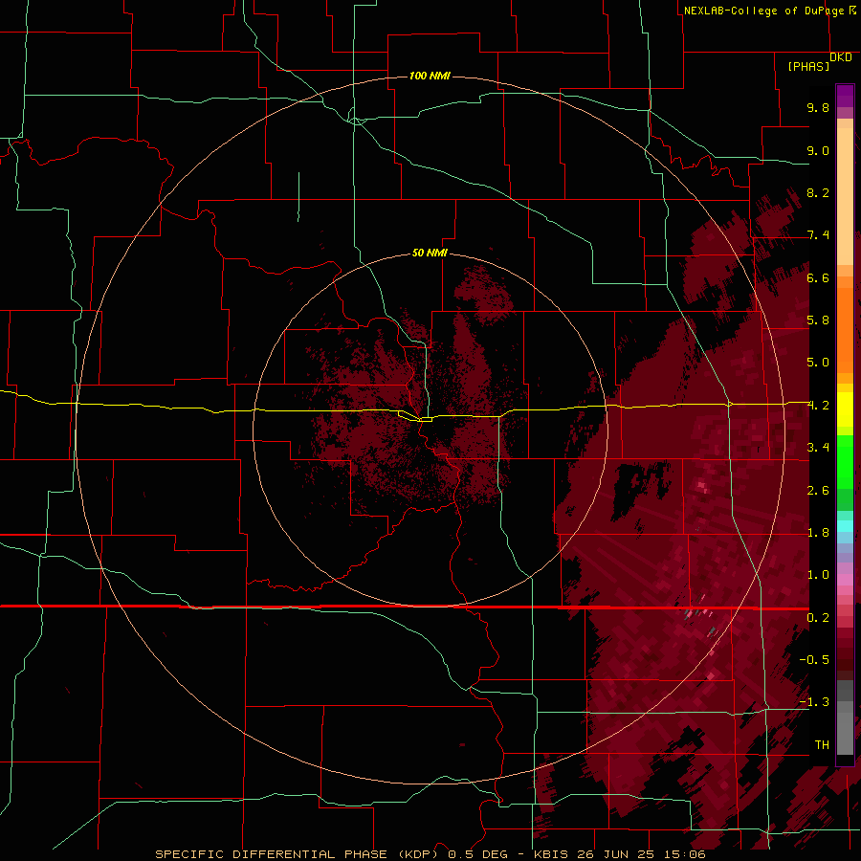The height and width of the screenshot is (861, 861).
Task: Click the 0.2 scale label
Action: [x=818, y=618]
